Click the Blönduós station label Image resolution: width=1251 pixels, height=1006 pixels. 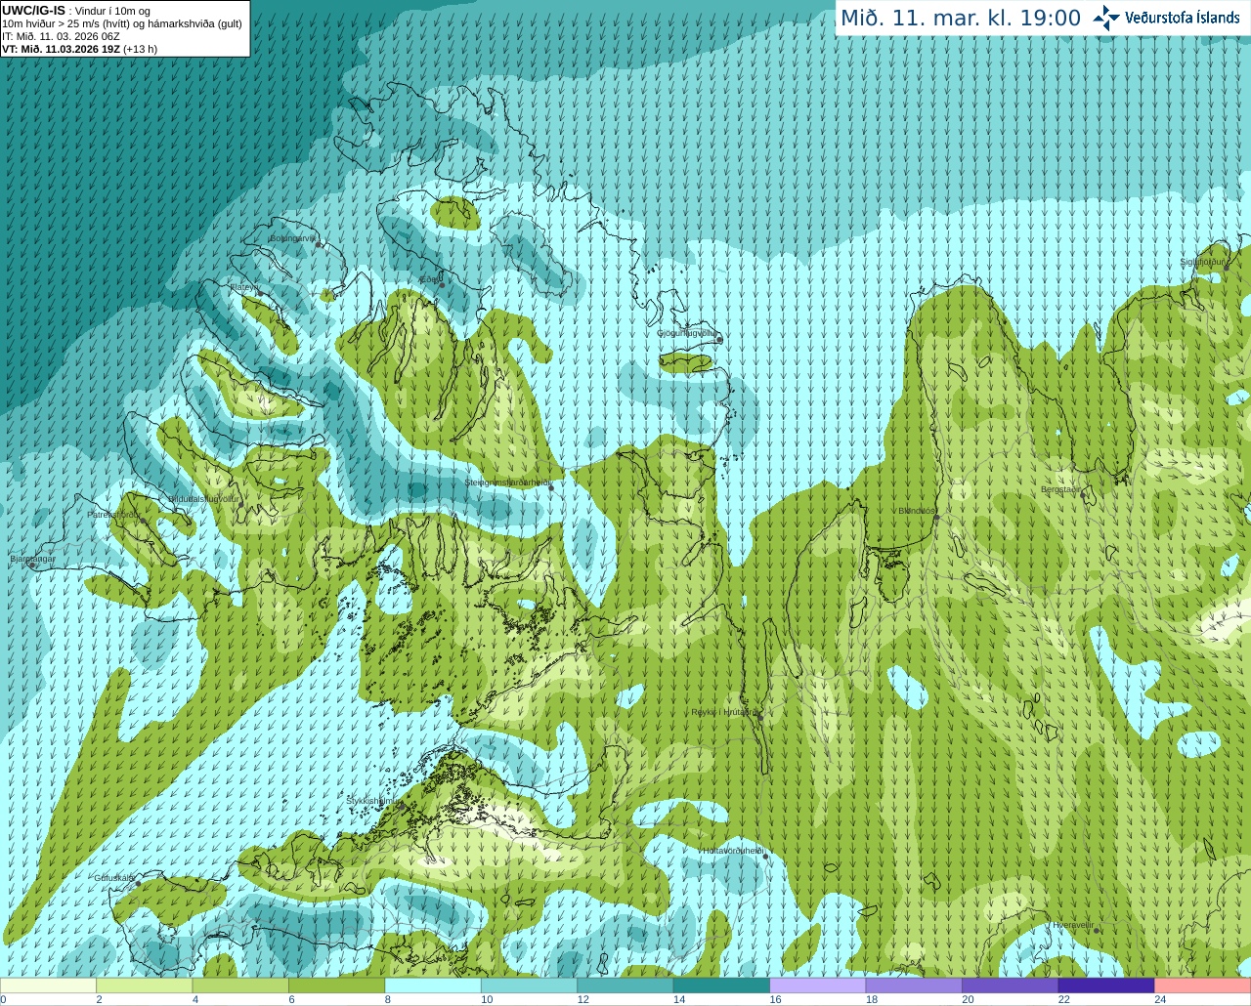pyautogui.click(x=917, y=511)
